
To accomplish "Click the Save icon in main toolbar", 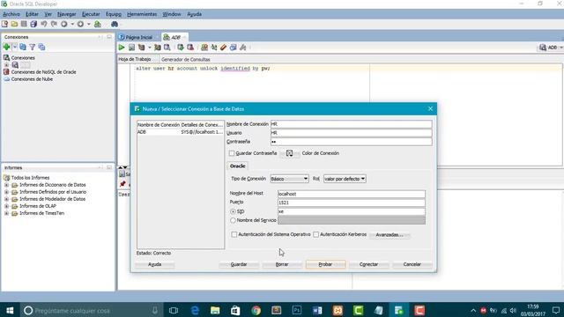I will point(24,24).
